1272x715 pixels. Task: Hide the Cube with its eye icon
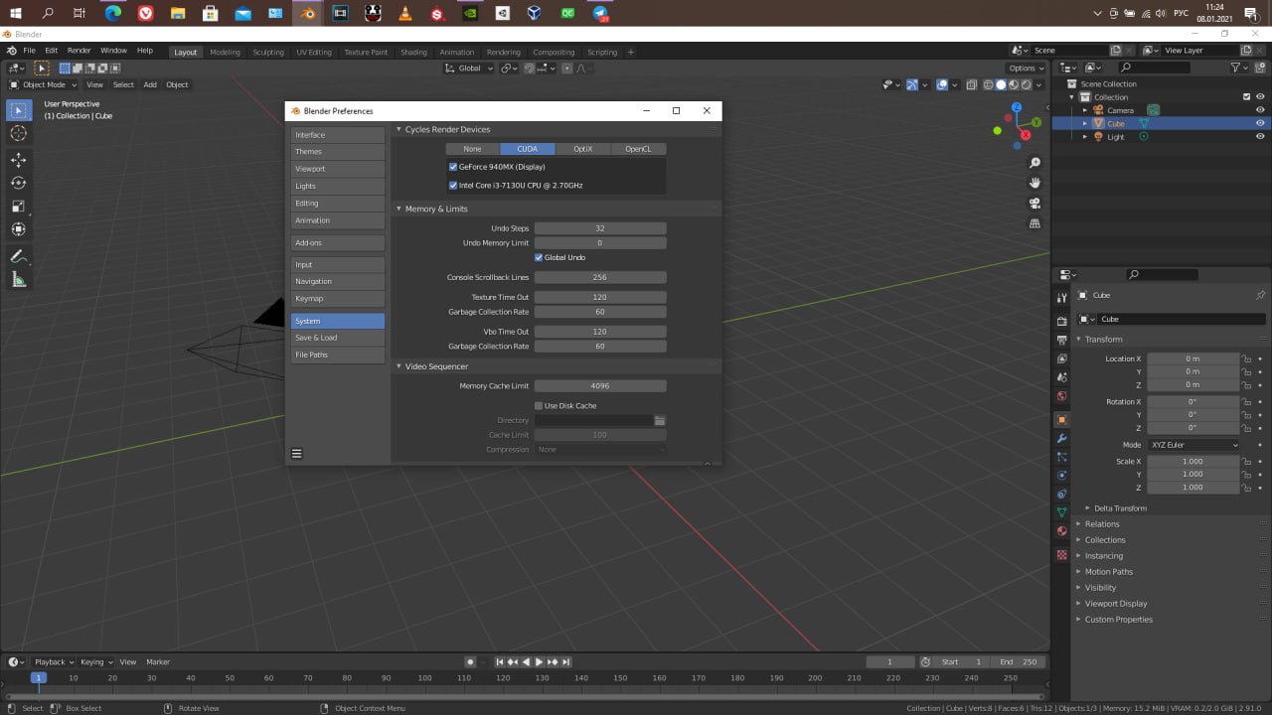tap(1260, 123)
